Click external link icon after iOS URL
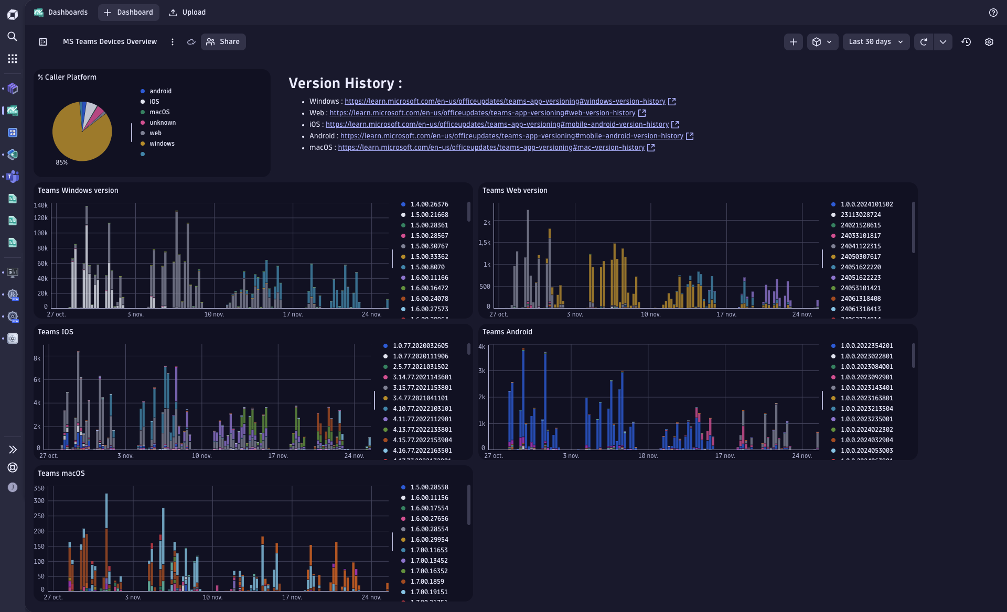 (x=675, y=125)
